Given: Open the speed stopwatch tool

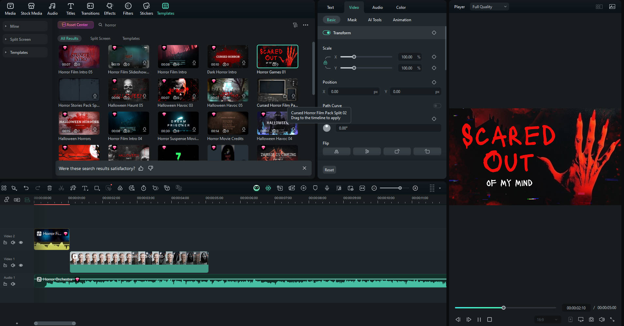Looking at the screenshot, I should (144, 188).
